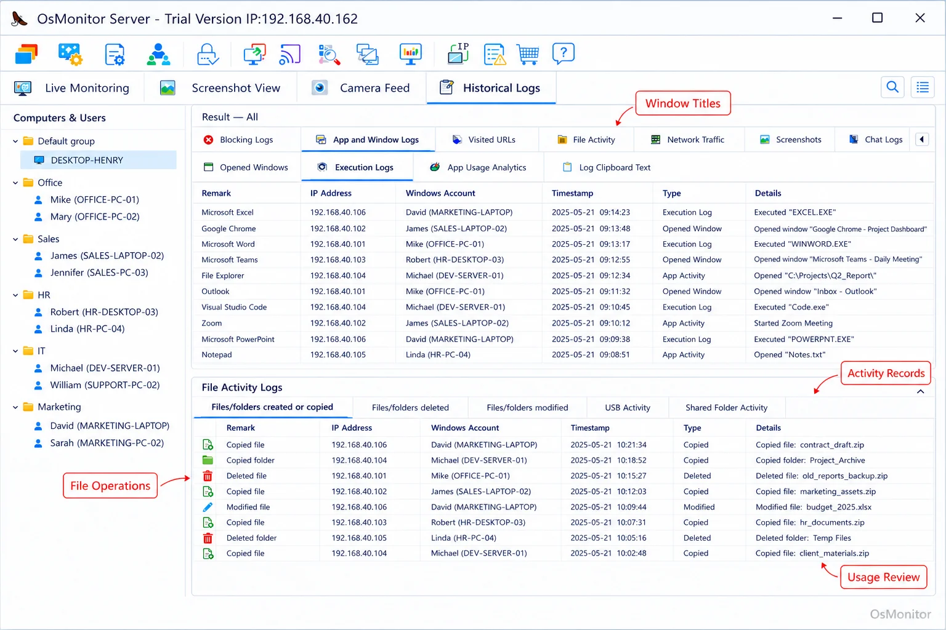
Task: Open Shared Folder Activity tab
Action: pyautogui.click(x=726, y=407)
